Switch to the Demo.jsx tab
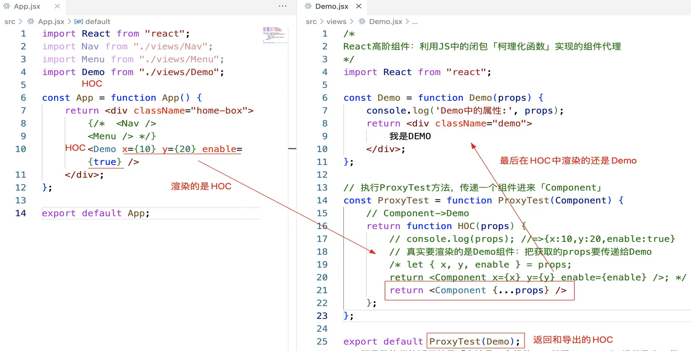Screen dimensions: 691x351 coord(331,6)
